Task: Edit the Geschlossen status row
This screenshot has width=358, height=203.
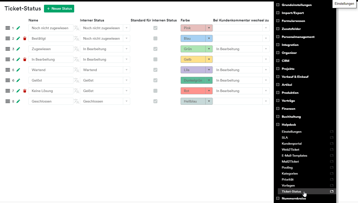Action: click(18, 101)
